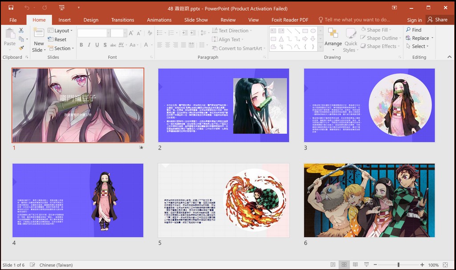The height and width of the screenshot is (270, 456).
Task: Expand the Text Direction dropdown
Action: 232,31
